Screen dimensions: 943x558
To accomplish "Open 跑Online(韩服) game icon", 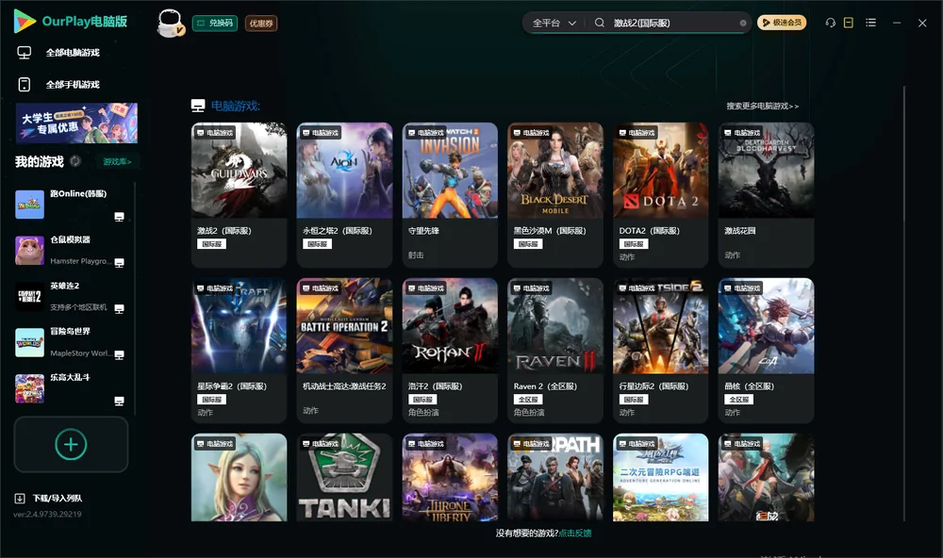I will pyautogui.click(x=29, y=205).
